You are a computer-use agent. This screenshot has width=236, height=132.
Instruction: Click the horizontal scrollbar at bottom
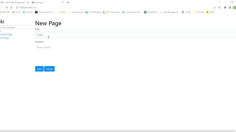[x=117, y=131]
